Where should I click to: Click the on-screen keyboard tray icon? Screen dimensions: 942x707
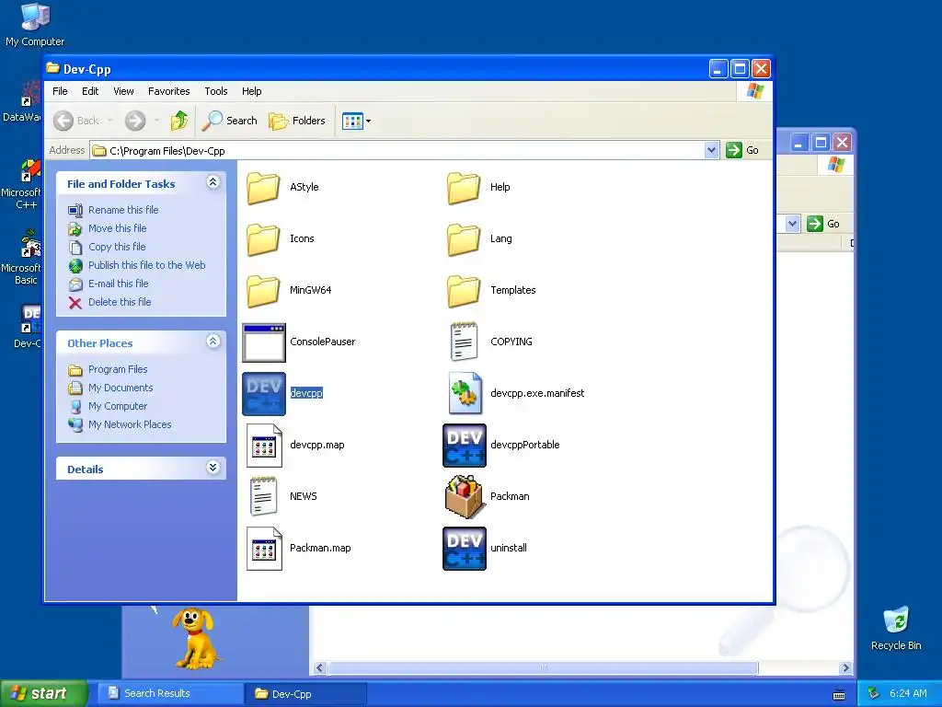[839, 694]
